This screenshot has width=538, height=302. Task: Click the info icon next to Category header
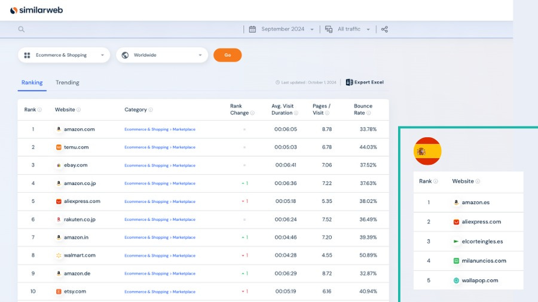(x=151, y=110)
